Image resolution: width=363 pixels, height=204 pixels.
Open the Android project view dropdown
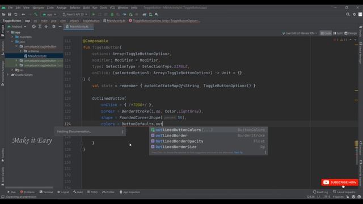click(17, 27)
